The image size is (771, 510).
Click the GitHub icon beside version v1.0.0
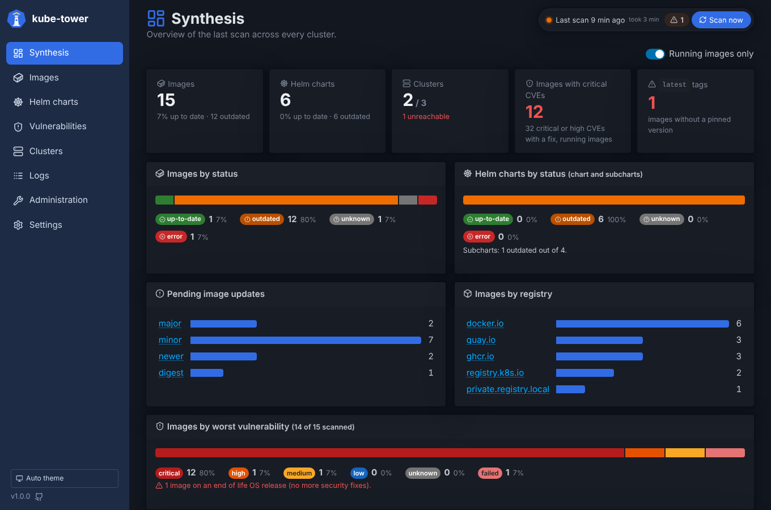(x=39, y=496)
